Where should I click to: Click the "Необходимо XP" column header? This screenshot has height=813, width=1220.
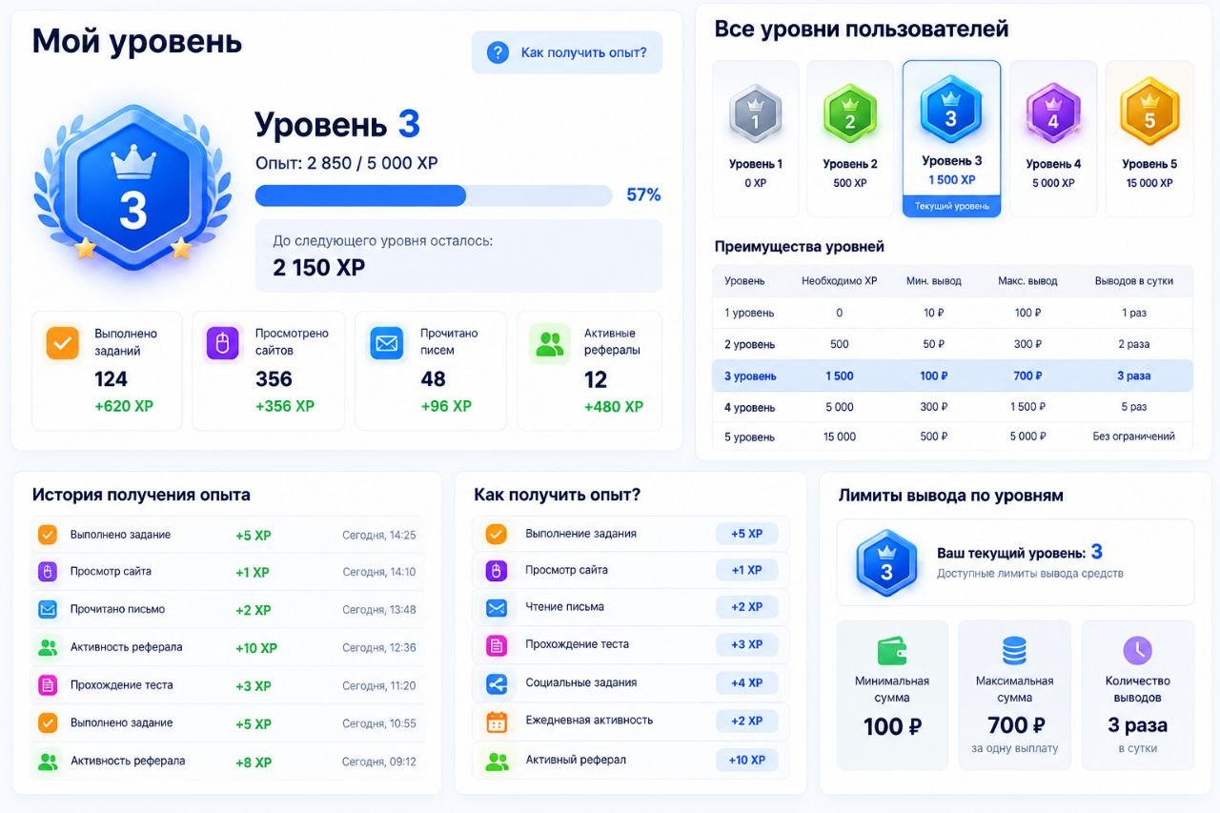pyautogui.click(x=839, y=281)
